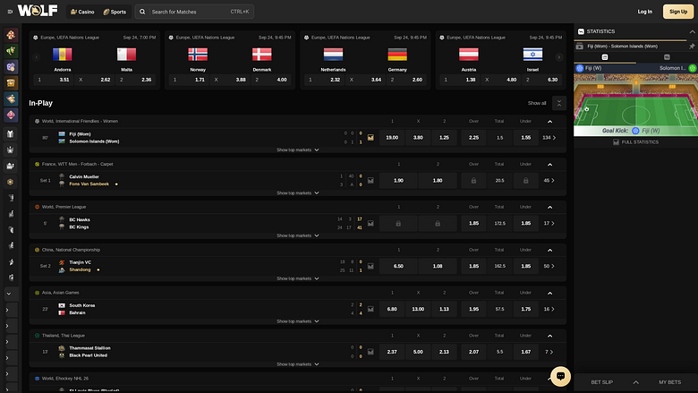698x393 pixels.
Task: Pin the Fiji vs Solomon Islands statistics widget
Action: tap(692, 46)
